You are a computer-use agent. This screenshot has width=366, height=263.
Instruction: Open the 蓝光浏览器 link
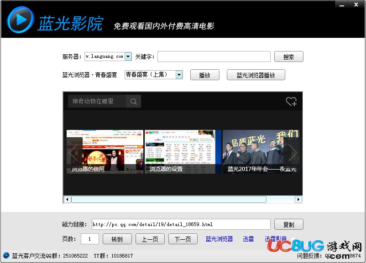coord(219,239)
